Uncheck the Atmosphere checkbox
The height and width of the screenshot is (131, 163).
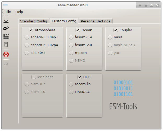click(31, 30)
